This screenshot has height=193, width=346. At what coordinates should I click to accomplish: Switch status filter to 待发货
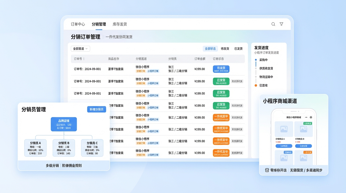(x=225, y=49)
